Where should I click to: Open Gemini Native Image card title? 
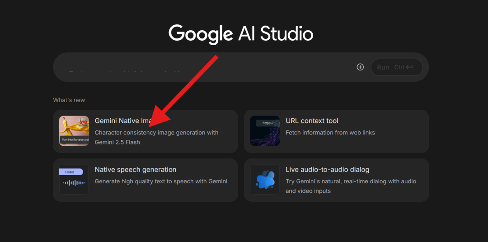(123, 121)
